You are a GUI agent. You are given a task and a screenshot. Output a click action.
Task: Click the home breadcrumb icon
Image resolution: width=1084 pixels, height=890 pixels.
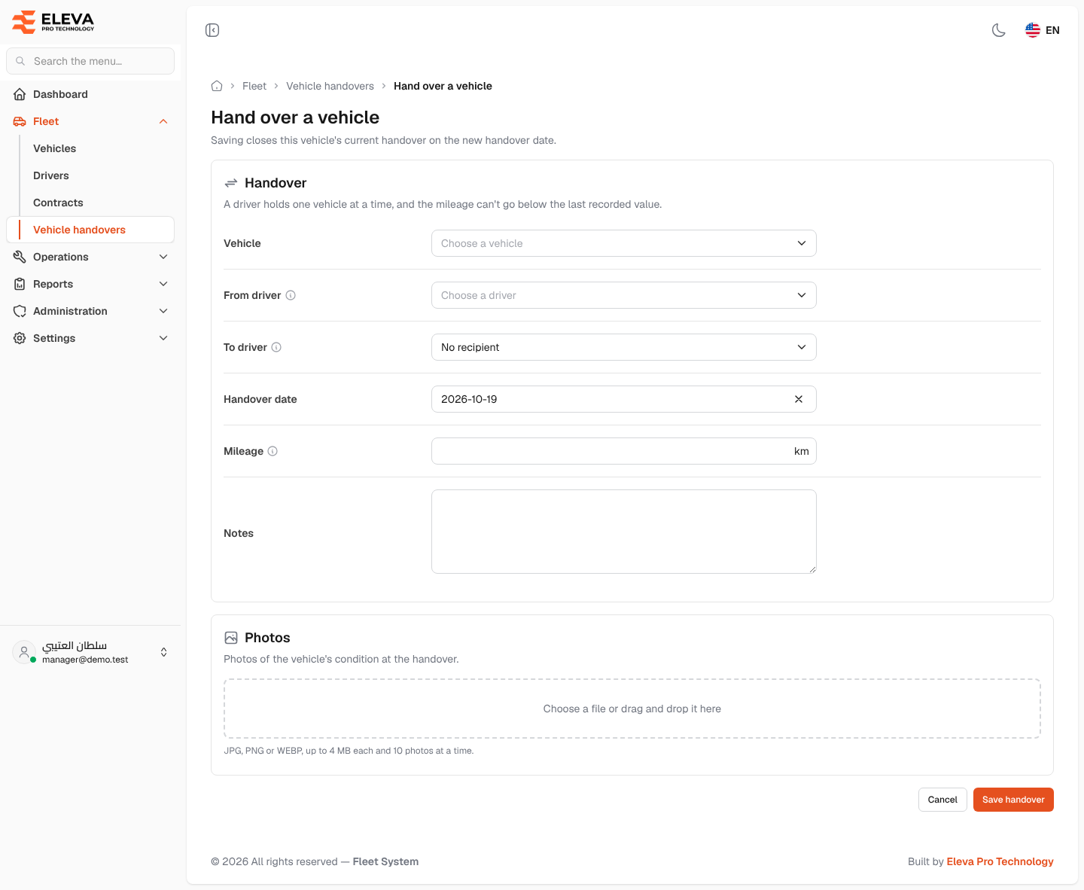point(217,86)
